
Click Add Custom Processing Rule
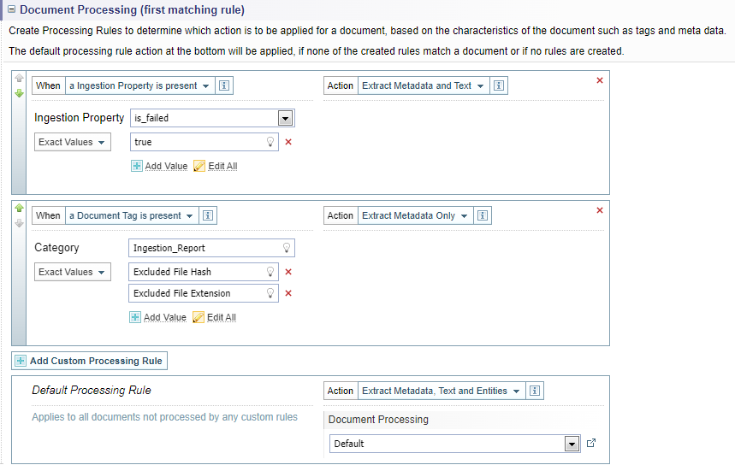[x=90, y=361]
